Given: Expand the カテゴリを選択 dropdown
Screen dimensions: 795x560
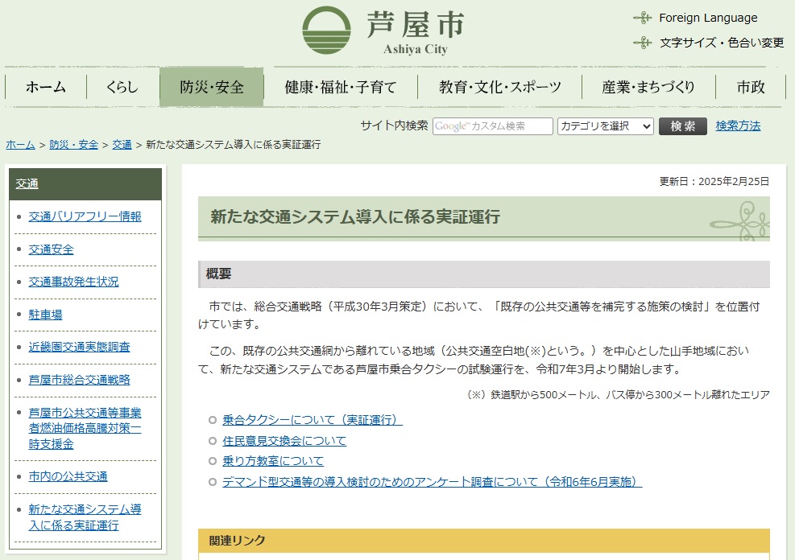Looking at the screenshot, I should tap(606, 126).
